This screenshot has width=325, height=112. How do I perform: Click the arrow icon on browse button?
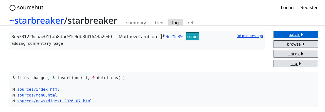(304, 44)
